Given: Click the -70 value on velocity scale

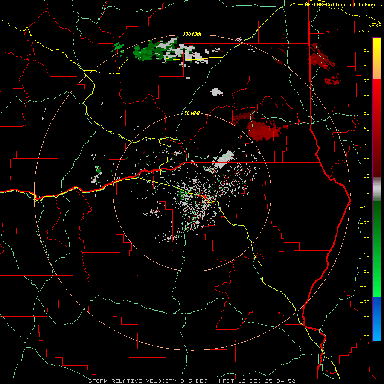Looking at the screenshot, I should [x=365, y=303].
